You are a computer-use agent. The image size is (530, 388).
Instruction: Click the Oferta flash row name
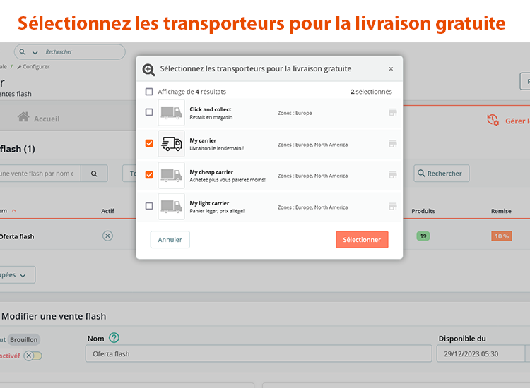(17, 236)
